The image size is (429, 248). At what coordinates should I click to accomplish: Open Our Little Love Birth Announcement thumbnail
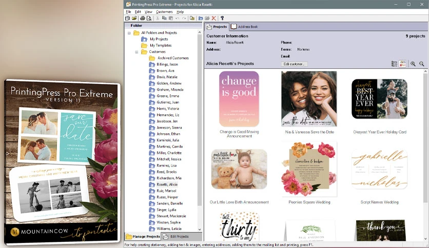239,169
